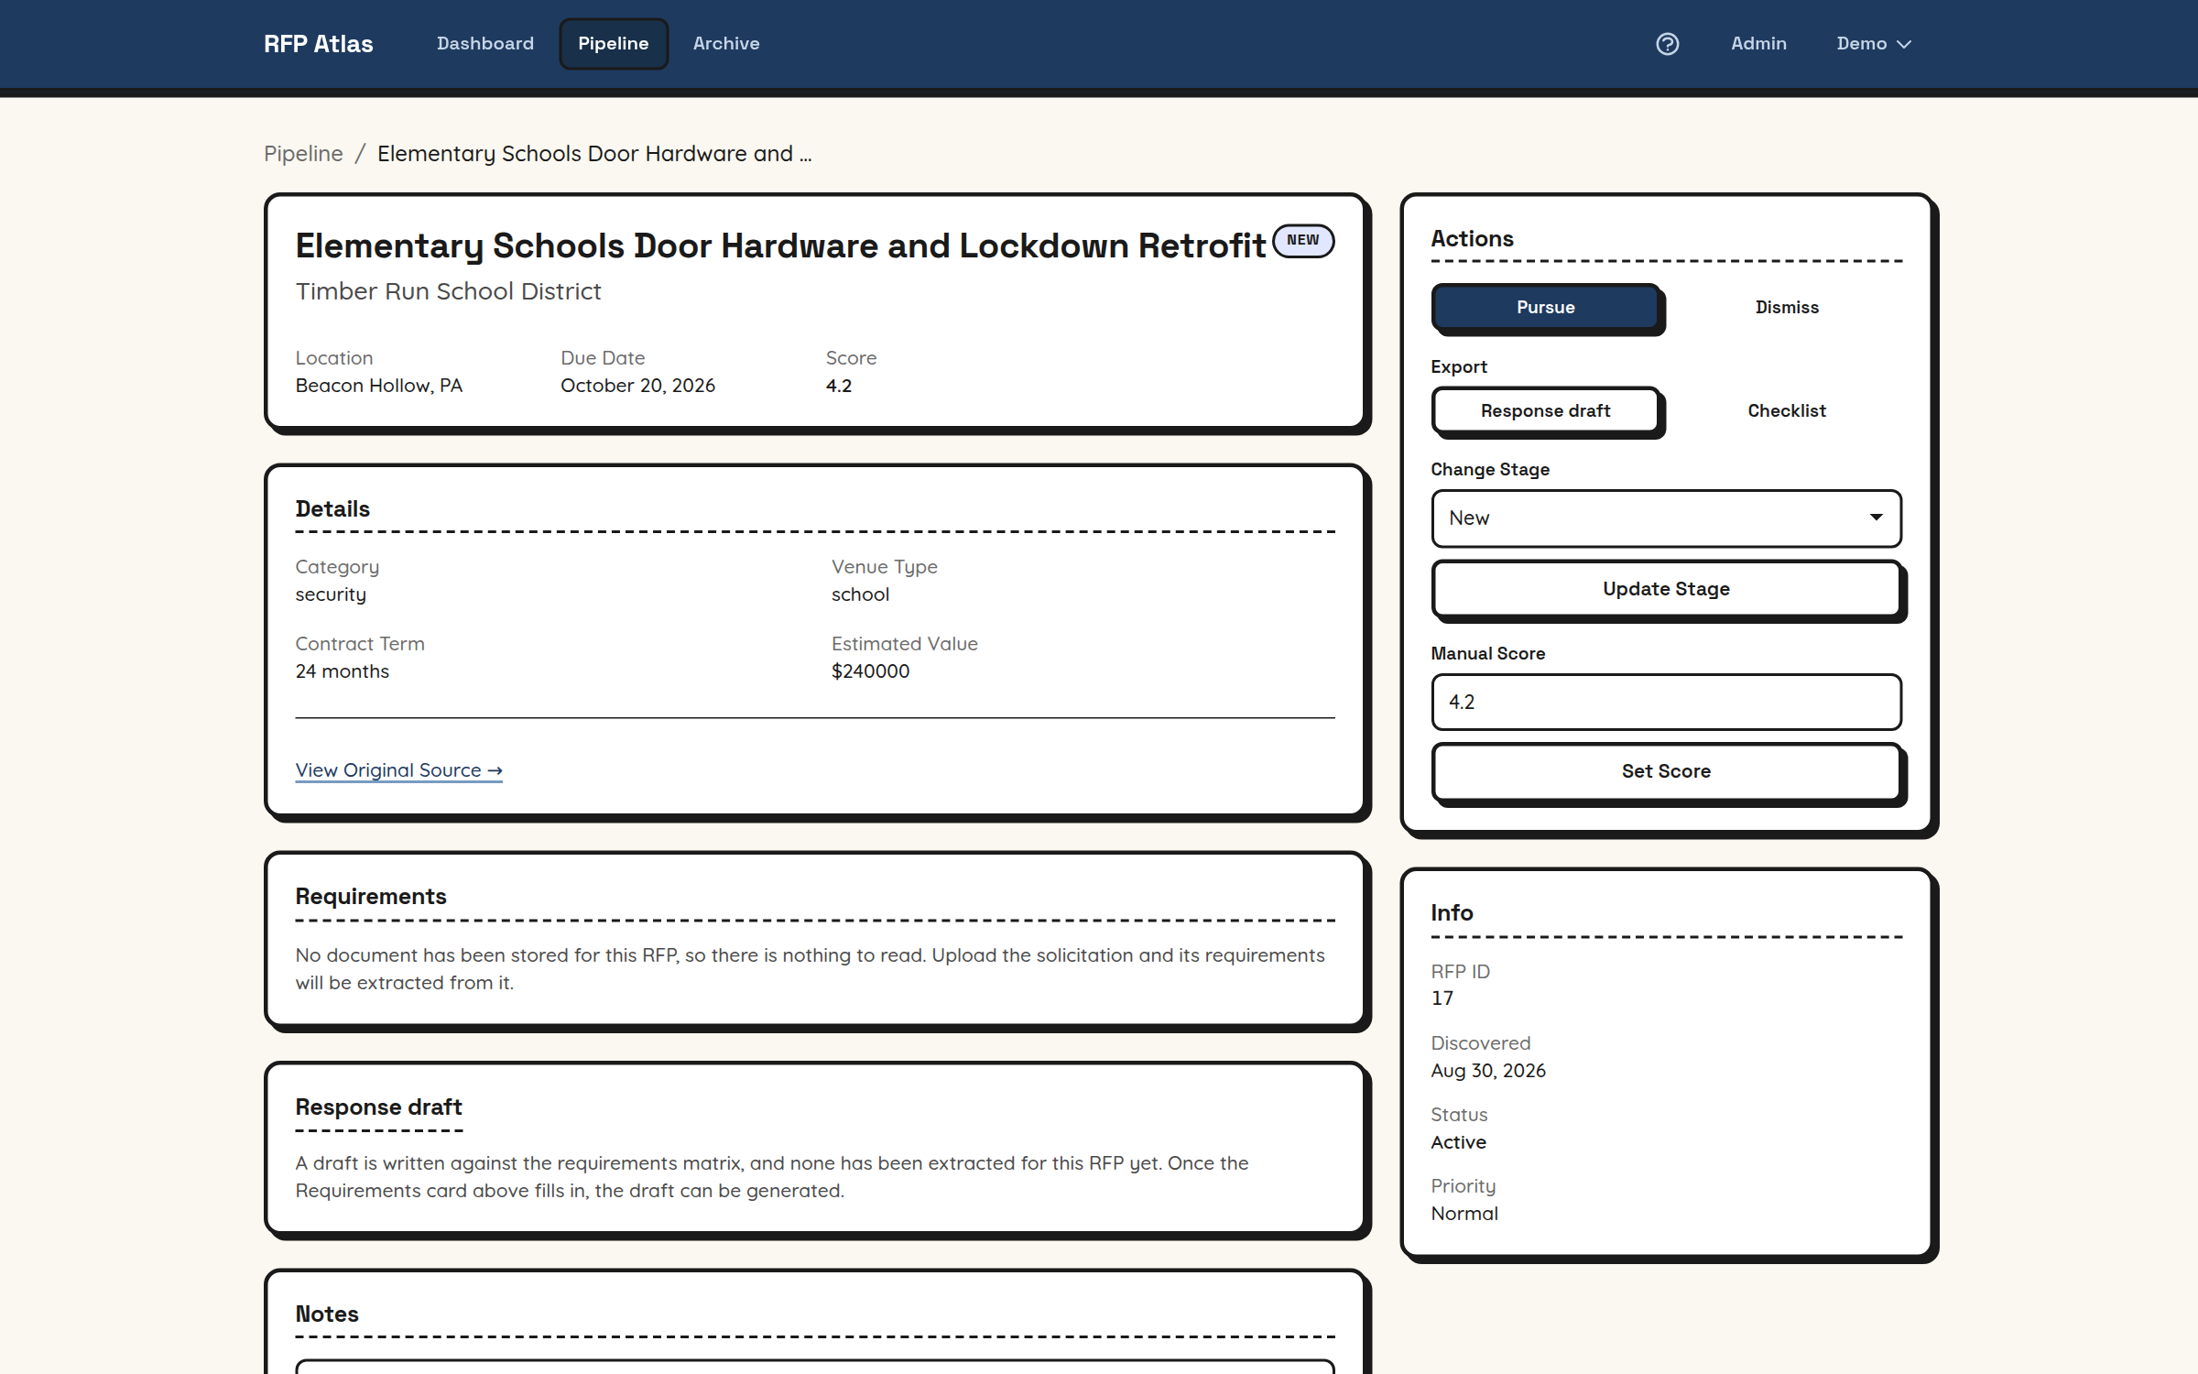The width and height of the screenshot is (2198, 1374).
Task: Click the venue type value school
Action: (860, 594)
